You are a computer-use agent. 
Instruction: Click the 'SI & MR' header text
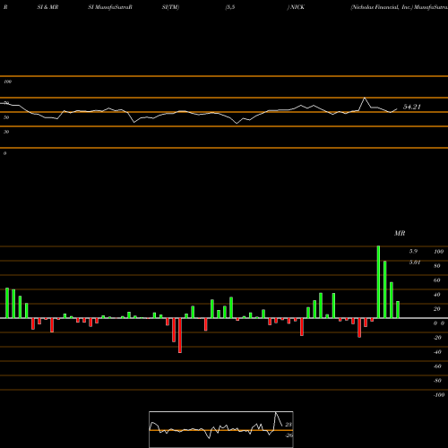[x=47, y=7]
